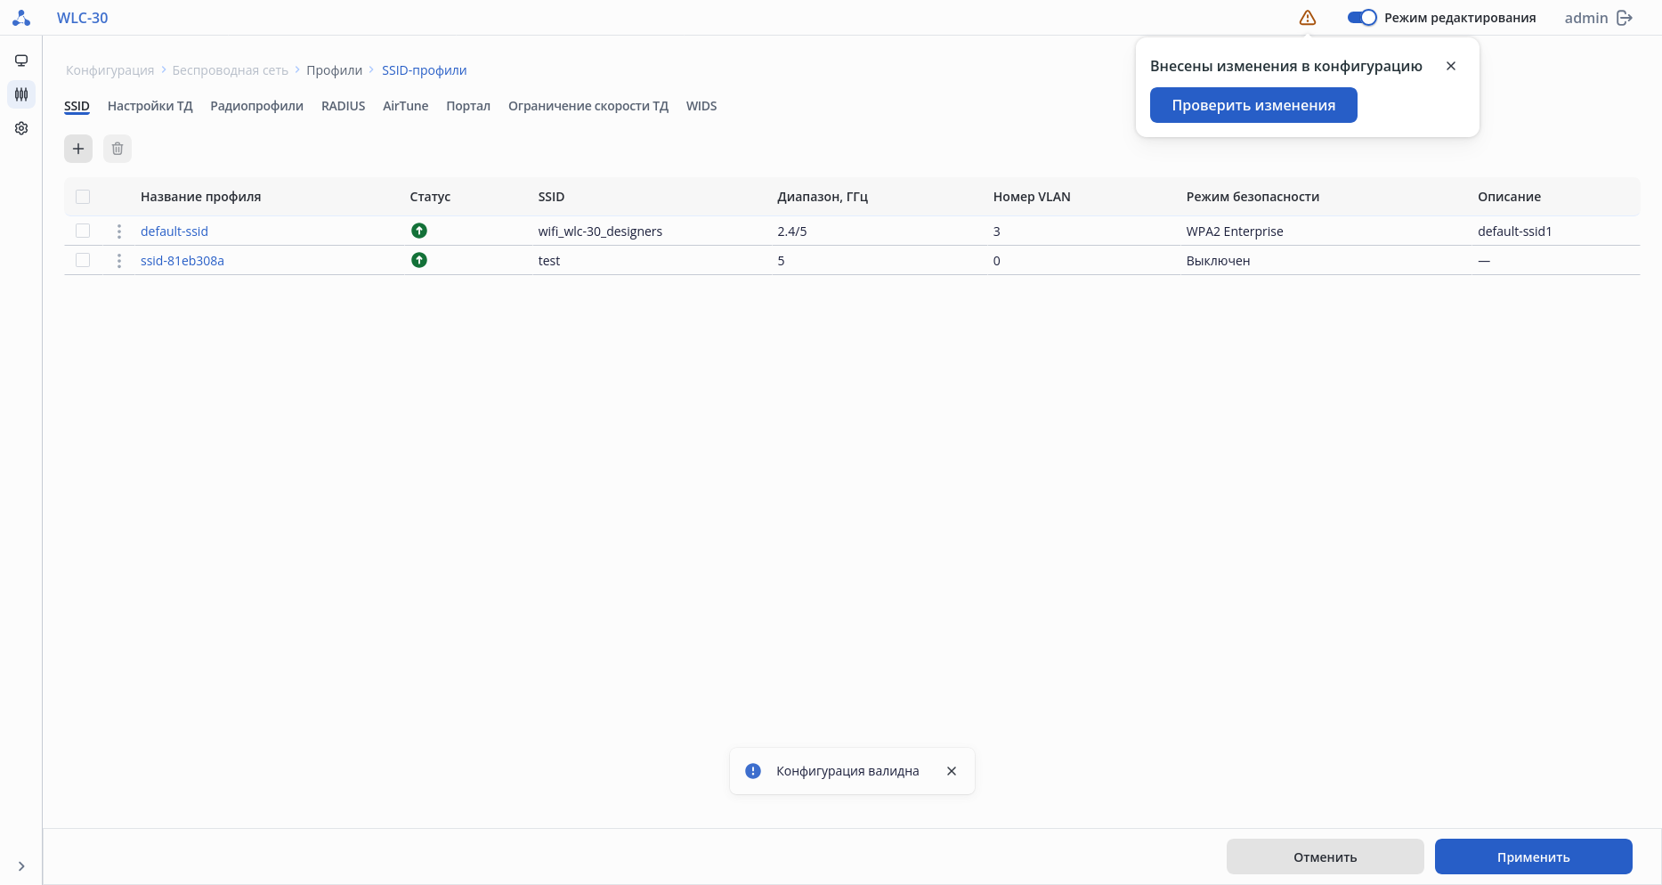
Task: Check the default-ssid row checkbox
Action: click(x=83, y=231)
